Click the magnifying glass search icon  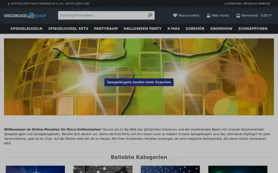click(150, 15)
